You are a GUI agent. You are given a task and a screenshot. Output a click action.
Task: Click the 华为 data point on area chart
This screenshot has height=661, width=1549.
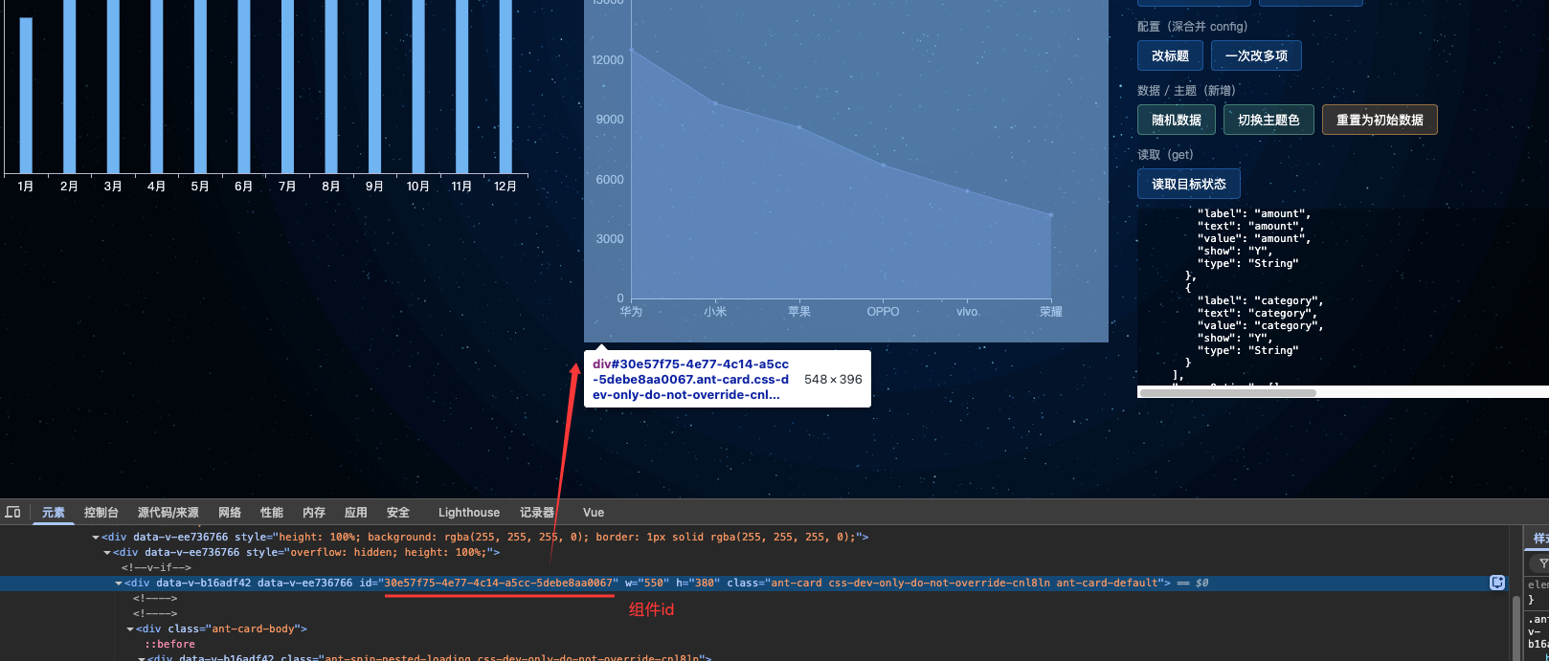point(631,50)
